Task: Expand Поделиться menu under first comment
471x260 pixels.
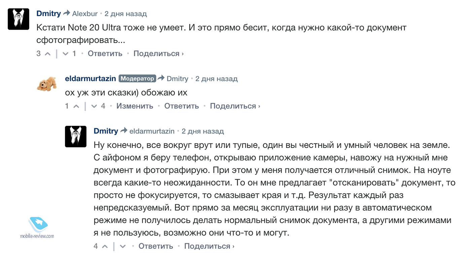Action: pos(158,54)
